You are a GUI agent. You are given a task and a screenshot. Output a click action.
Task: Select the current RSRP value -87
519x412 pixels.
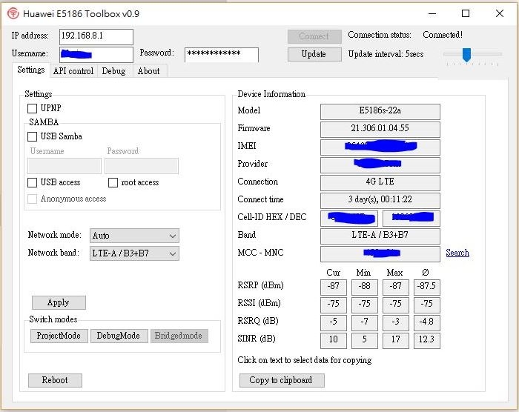click(334, 288)
